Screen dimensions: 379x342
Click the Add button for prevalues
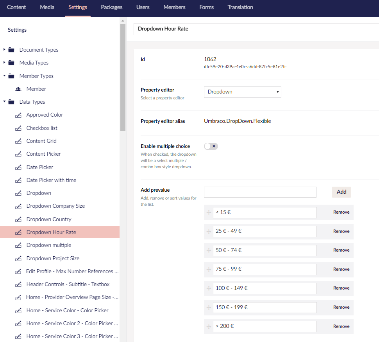(341, 192)
